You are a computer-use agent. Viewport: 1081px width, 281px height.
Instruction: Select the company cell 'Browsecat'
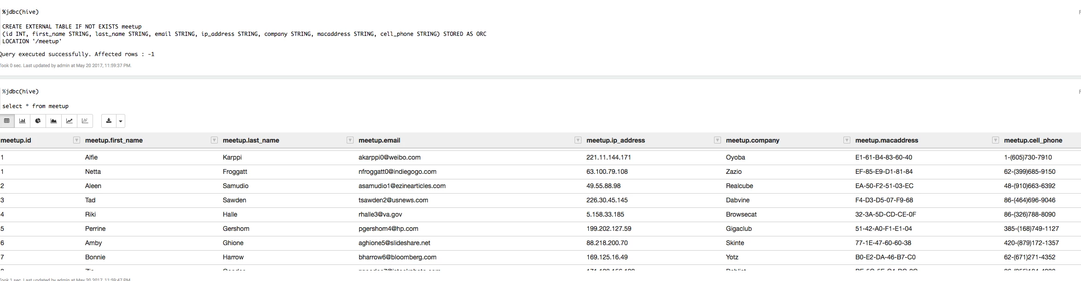click(x=741, y=214)
